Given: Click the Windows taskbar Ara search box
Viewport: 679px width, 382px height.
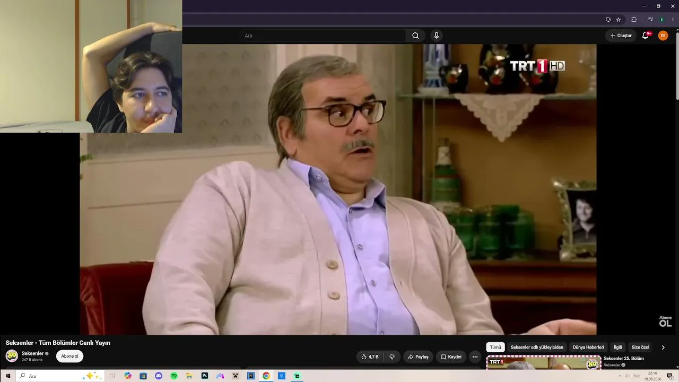Looking at the screenshot, I should pyautogui.click(x=61, y=376).
